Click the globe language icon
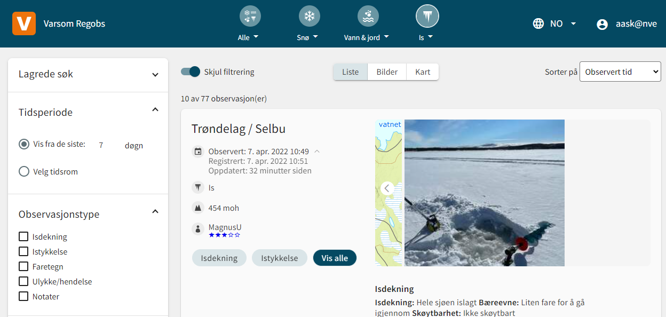The image size is (666, 317). coord(538,23)
